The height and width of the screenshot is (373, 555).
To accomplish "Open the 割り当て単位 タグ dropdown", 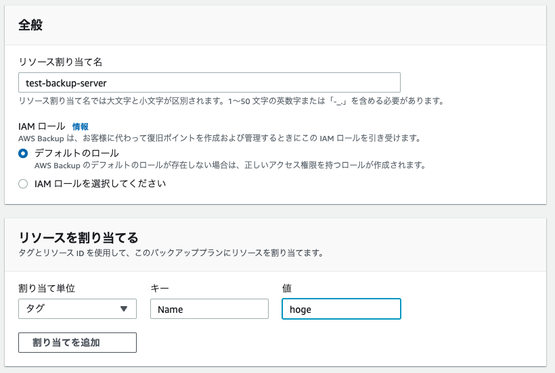I will [77, 309].
